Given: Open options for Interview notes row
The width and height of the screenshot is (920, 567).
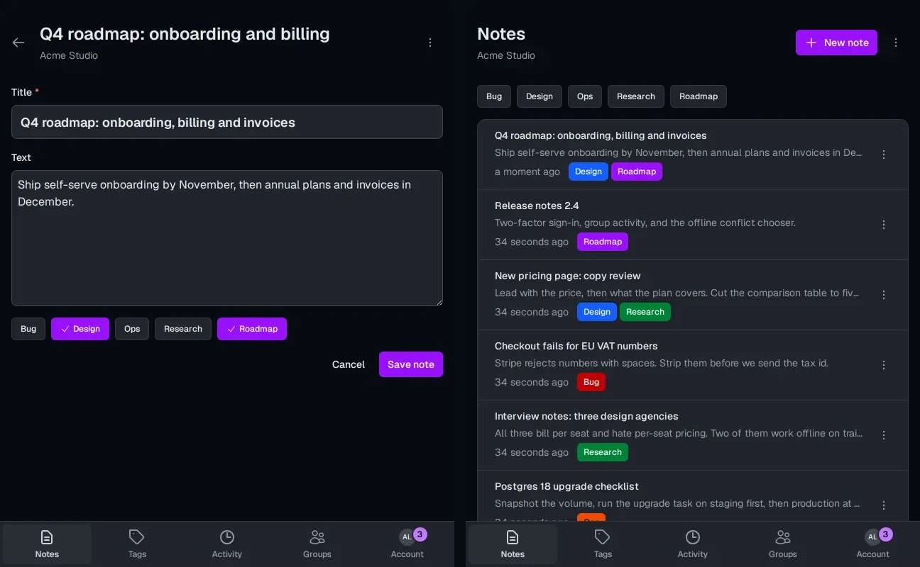Looking at the screenshot, I should [x=884, y=435].
